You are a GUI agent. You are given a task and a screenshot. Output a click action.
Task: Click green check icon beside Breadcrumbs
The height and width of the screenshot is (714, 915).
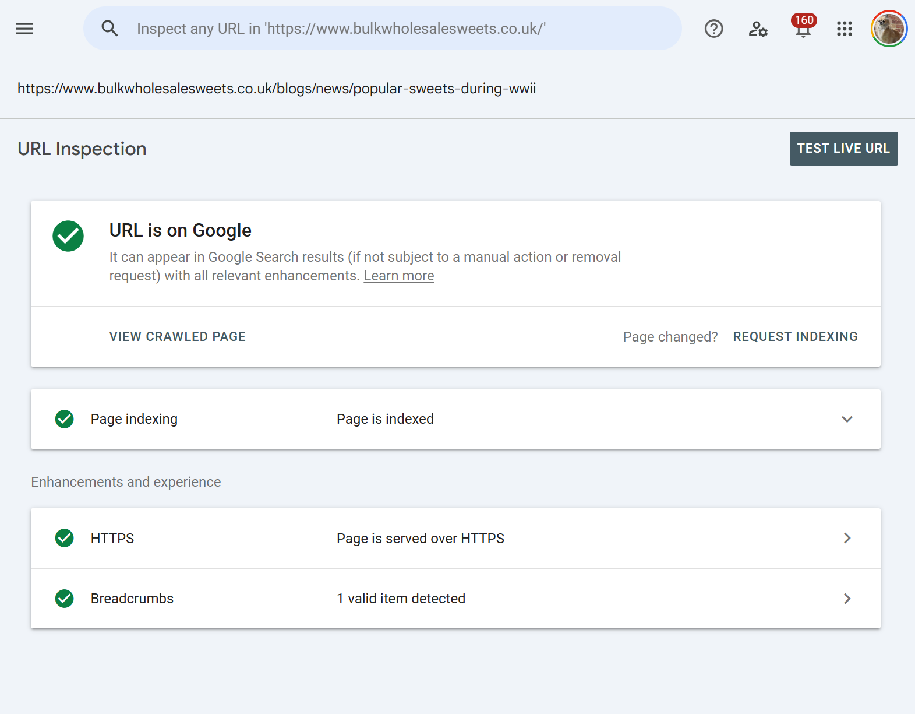pos(65,599)
